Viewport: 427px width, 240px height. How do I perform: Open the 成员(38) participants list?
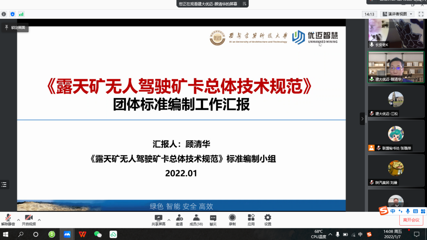click(x=196, y=220)
